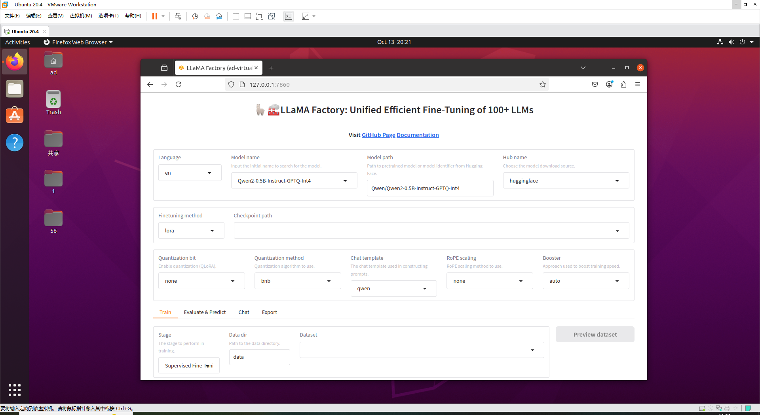The height and width of the screenshot is (415, 760).
Task: Open the Hub name dropdown showing huggingface
Action: click(x=566, y=181)
